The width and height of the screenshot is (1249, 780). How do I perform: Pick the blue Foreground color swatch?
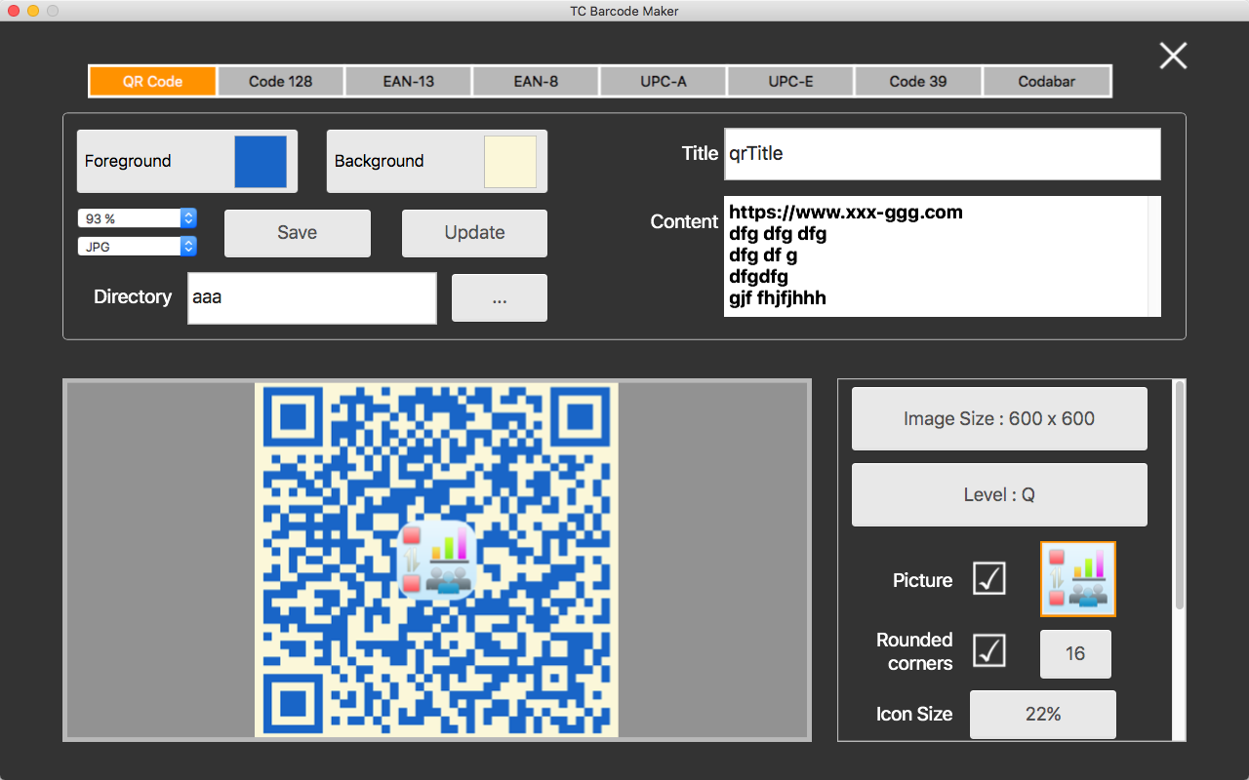click(x=261, y=161)
